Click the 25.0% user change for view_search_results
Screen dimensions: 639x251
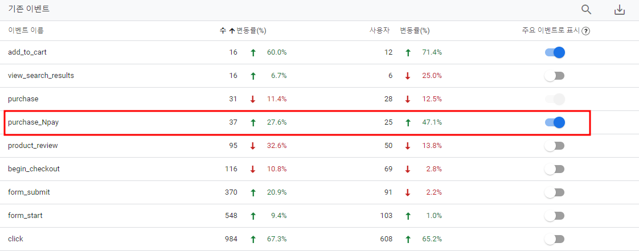pyautogui.click(x=432, y=75)
